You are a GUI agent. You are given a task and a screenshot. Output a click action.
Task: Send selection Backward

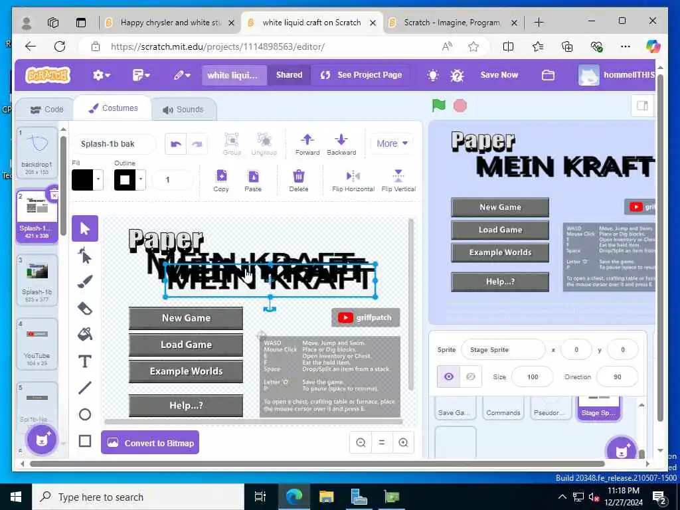(x=341, y=144)
